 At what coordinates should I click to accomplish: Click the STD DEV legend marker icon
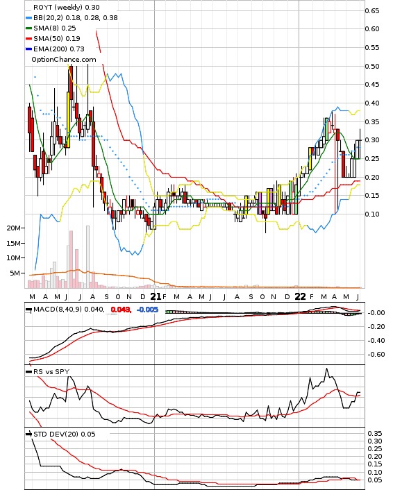coord(28,434)
